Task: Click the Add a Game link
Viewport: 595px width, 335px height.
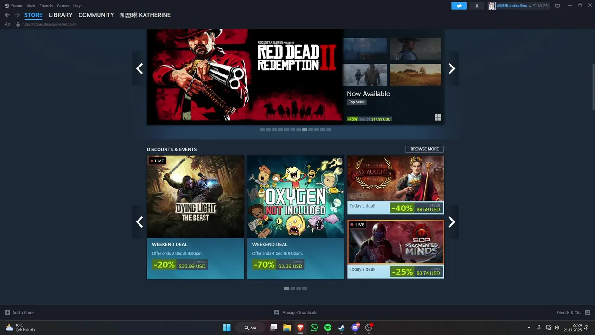Action: [x=23, y=312]
